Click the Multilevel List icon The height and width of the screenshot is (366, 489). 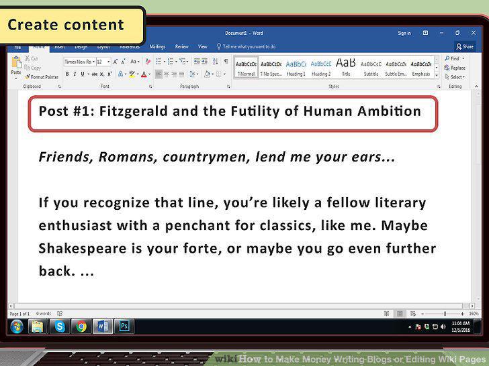point(183,62)
